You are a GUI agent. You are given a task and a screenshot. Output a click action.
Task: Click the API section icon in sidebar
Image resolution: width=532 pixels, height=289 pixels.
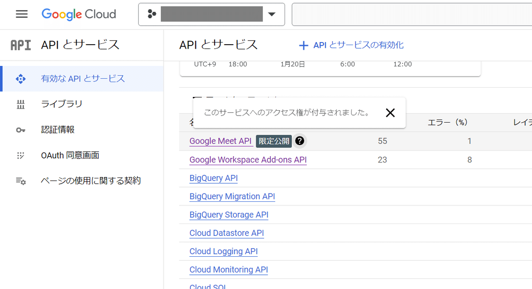21,45
